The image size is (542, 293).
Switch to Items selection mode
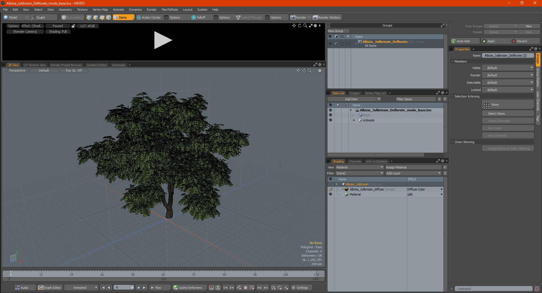click(123, 17)
